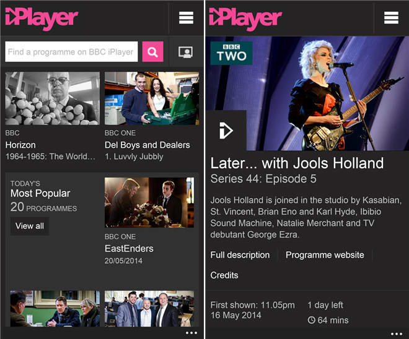Click View all Most Popular programmes
Screen dimensions: 409x339
pos(30,226)
